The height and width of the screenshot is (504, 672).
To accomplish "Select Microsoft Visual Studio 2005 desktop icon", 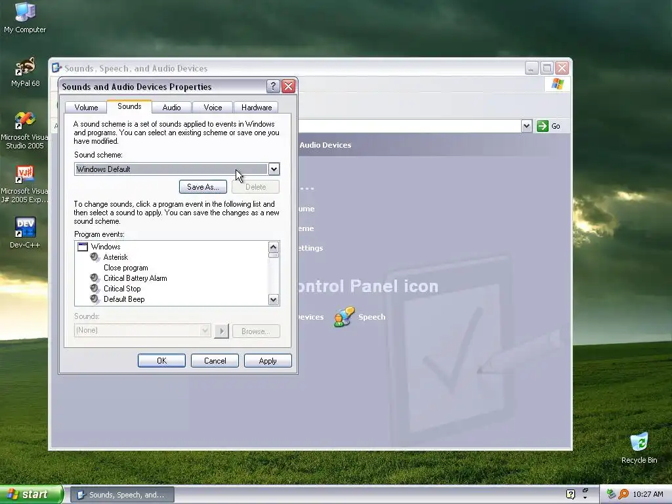I will coord(25,131).
